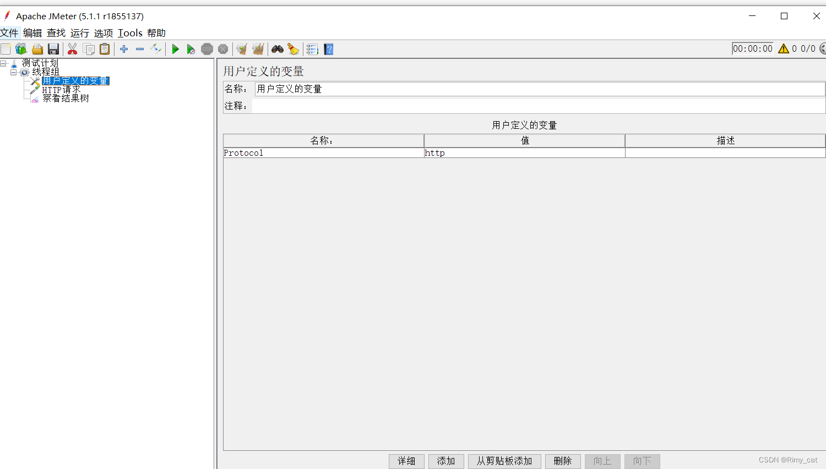Select the HTTP请求 sampler in the tree

(x=62, y=90)
